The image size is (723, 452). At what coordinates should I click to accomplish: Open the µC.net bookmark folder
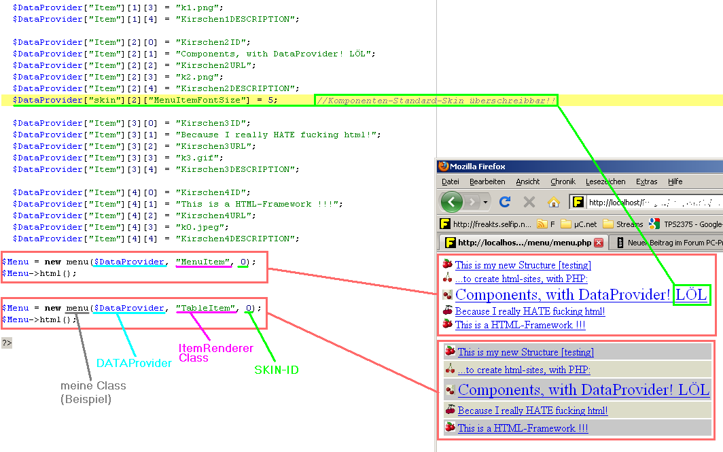click(579, 224)
